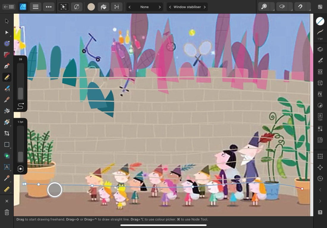Screen dimensions: 327x228
Task: Open the Transform studio
Action: (x=320, y=156)
